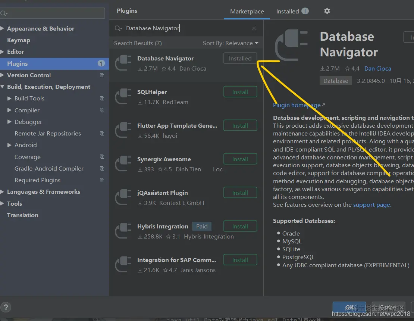Click the large Database Navigator details icon
Viewport: 414px width, 321px height.
pyautogui.click(x=291, y=46)
